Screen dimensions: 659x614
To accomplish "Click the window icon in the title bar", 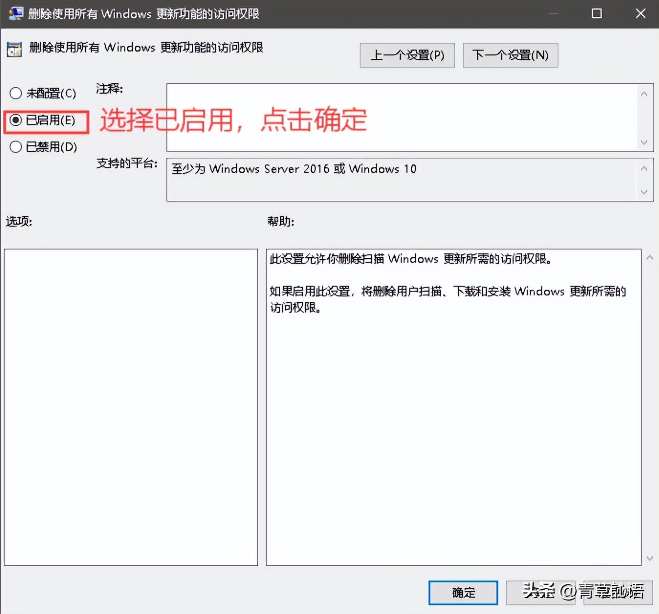I will pyautogui.click(x=16, y=13).
